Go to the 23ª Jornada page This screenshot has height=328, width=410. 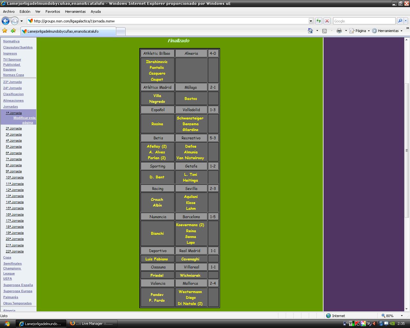[12, 82]
